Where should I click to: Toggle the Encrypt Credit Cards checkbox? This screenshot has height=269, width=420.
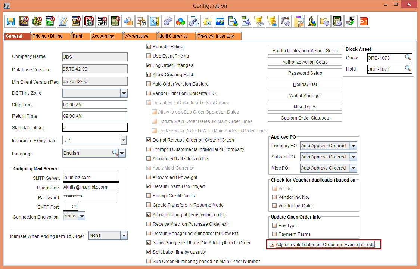pyautogui.click(x=149, y=196)
